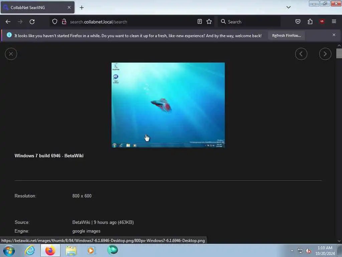Show the previous image result
The height and width of the screenshot is (257, 342).
(x=301, y=54)
